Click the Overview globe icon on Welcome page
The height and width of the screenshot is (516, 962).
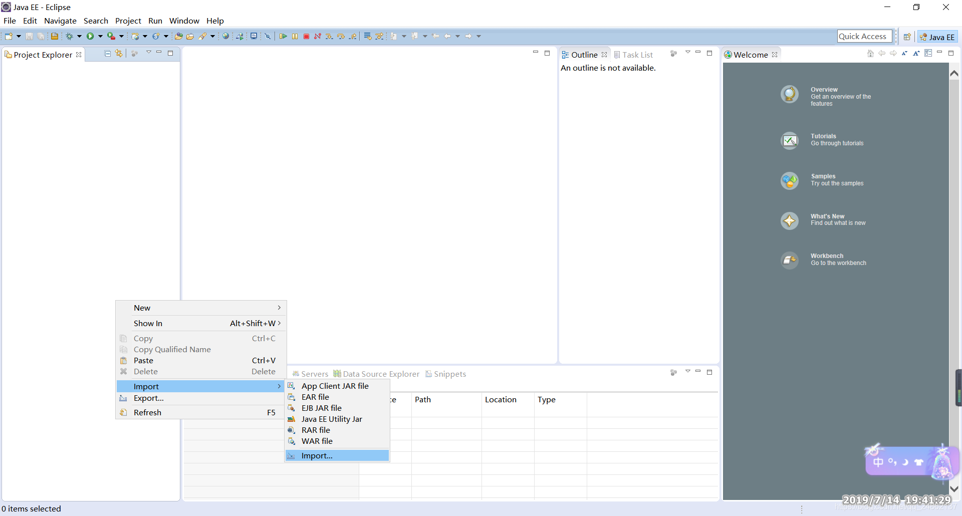point(790,94)
